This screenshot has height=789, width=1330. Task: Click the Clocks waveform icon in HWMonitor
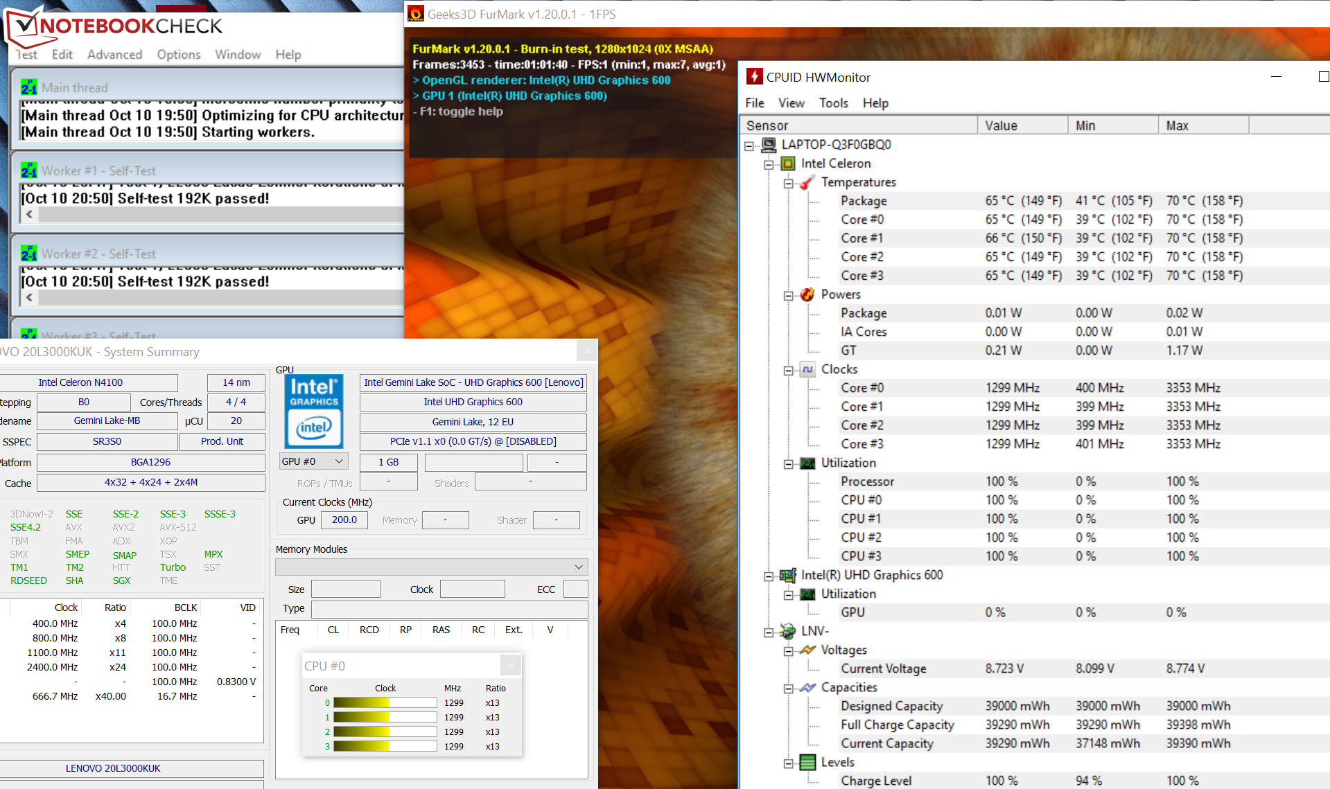click(807, 369)
